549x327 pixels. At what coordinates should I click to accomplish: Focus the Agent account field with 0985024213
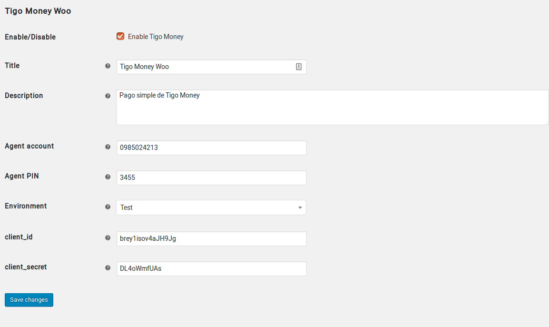[212, 148]
